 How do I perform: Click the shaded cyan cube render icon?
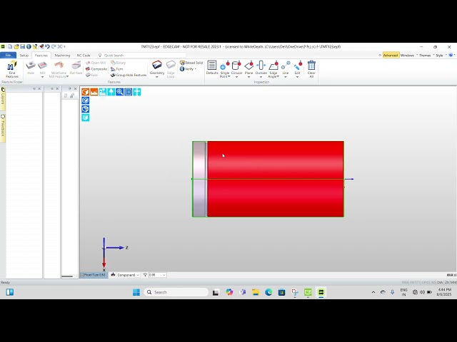pyautogui.click(x=85, y=118)
